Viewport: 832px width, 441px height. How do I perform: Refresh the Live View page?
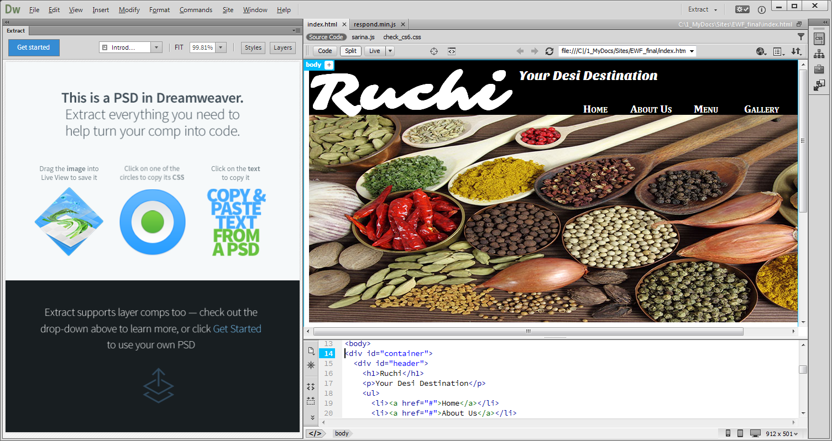tap(549, 51)
